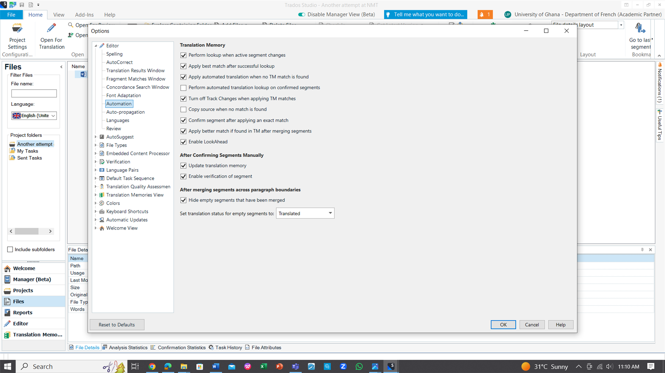Screen dimensions: 665x373
Task: Open Microsoft Word from taskbar
Action: pyautogui.click(x=216, y=366)
